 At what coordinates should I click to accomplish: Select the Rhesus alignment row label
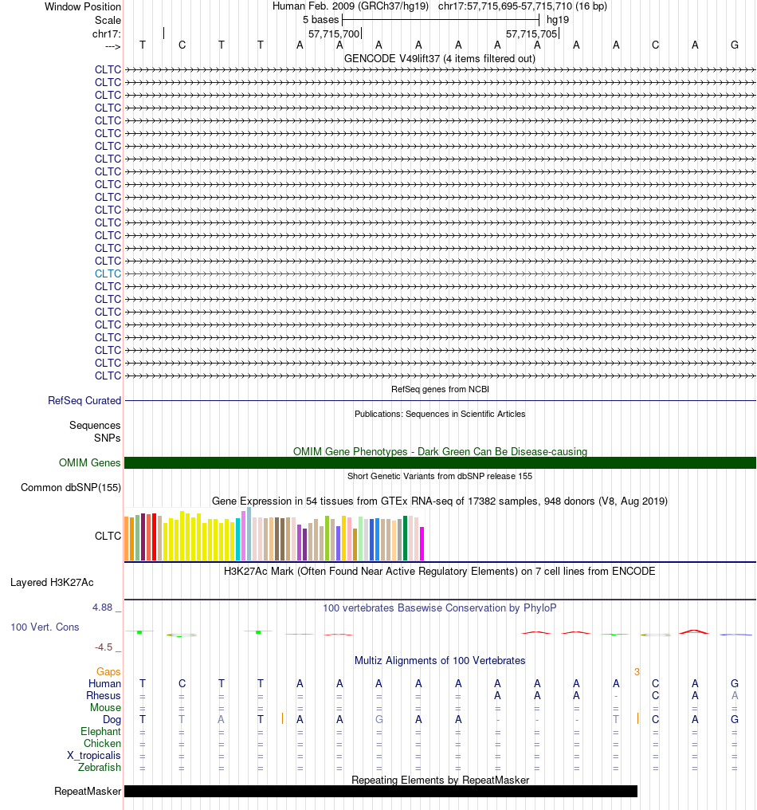click(104, 695)
